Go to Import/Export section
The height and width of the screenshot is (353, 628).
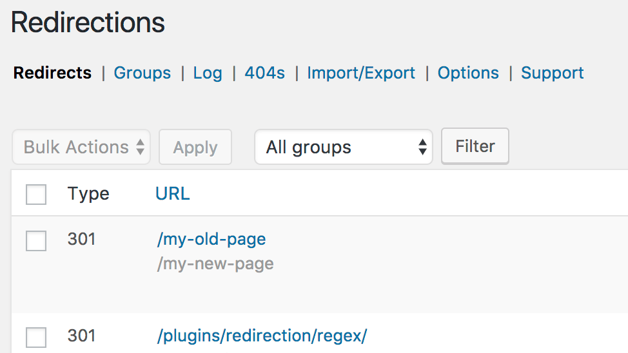coord(361,73)
